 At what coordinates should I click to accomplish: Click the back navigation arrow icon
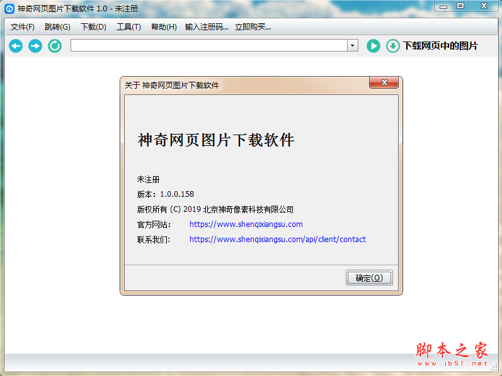tap(16, 46)
